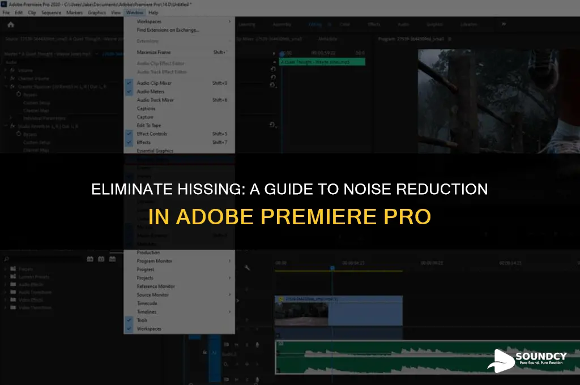This screenshot has width=580, height=385.
Task: Open Timelines submenu
Action: pos(180,312)
